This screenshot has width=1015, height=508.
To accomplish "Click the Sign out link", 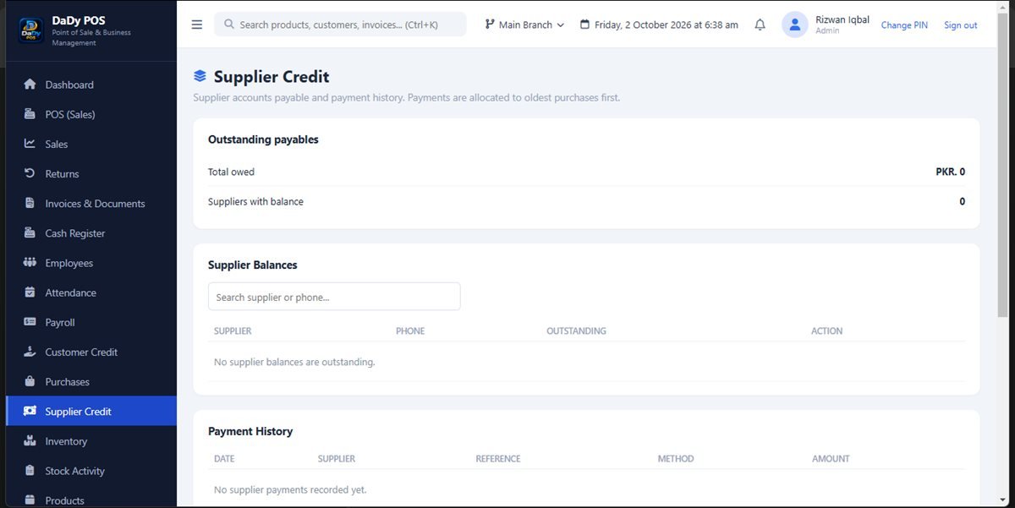I will pyautogui.click(x=960, y=25).
